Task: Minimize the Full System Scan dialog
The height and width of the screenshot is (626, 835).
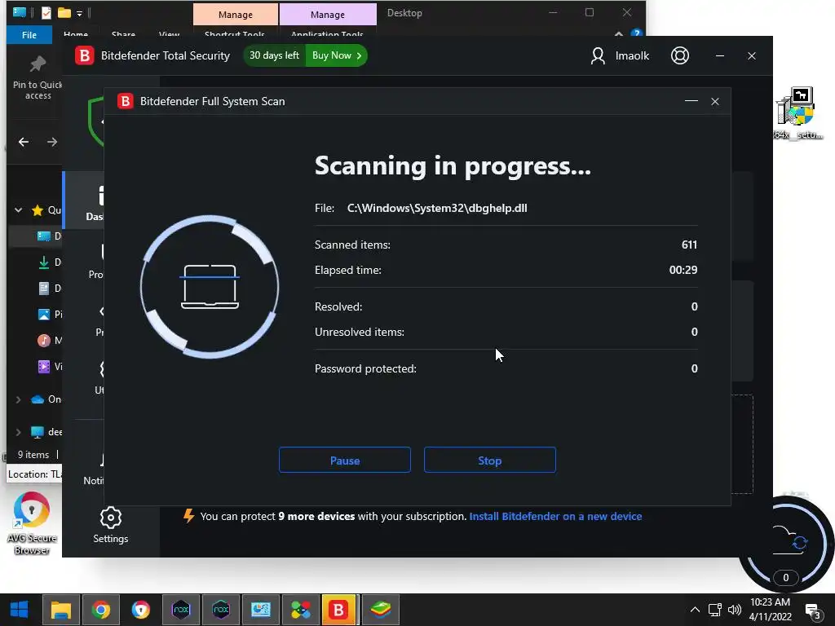Action: tap(691, 101)
